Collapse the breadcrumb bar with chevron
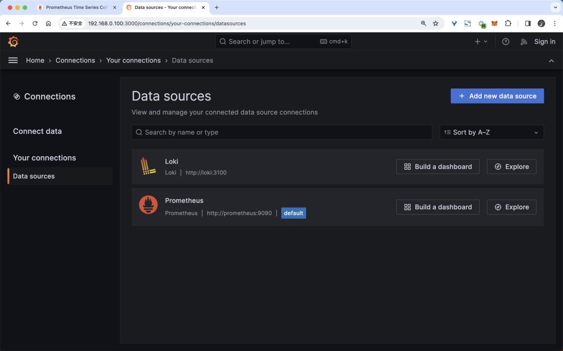Image resolution: width=563 pixels, height=351 pixels. 551,61
